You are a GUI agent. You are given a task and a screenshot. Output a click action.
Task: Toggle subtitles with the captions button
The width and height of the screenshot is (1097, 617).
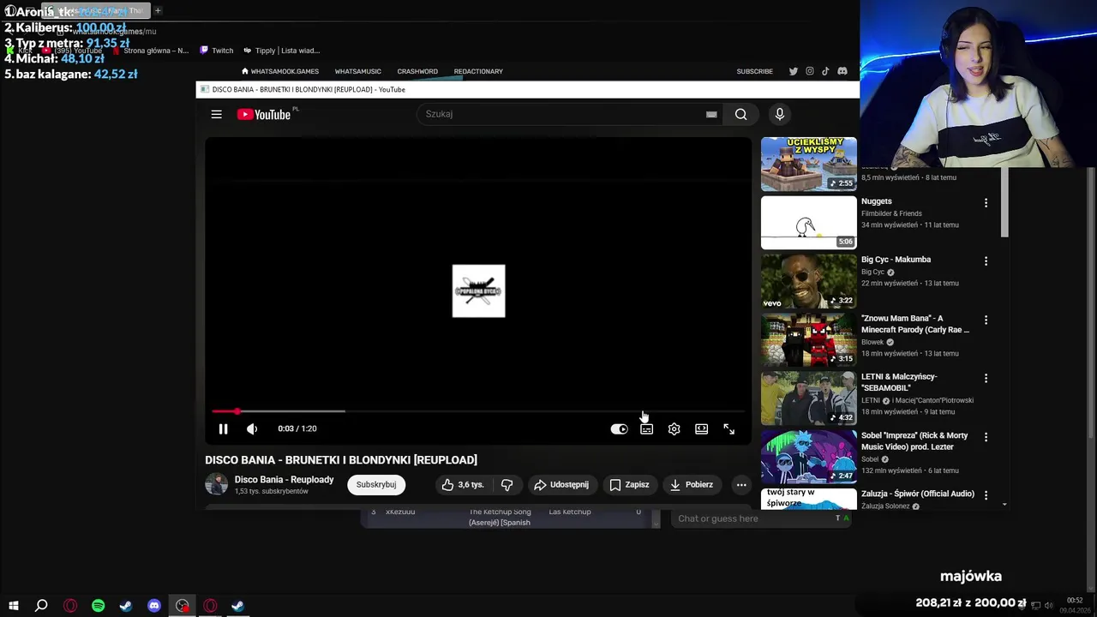tap(646, 428)
